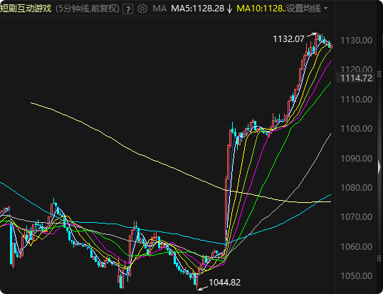Click the 1100.00 price axis label
Viewport: 383px width, 294px height.
tap(357, 129)
